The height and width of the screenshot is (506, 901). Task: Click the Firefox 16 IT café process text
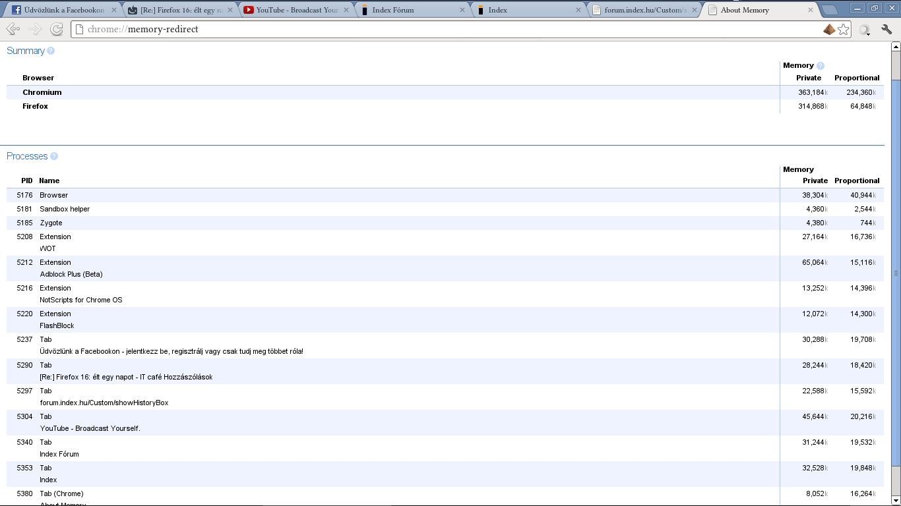[126, 377]
